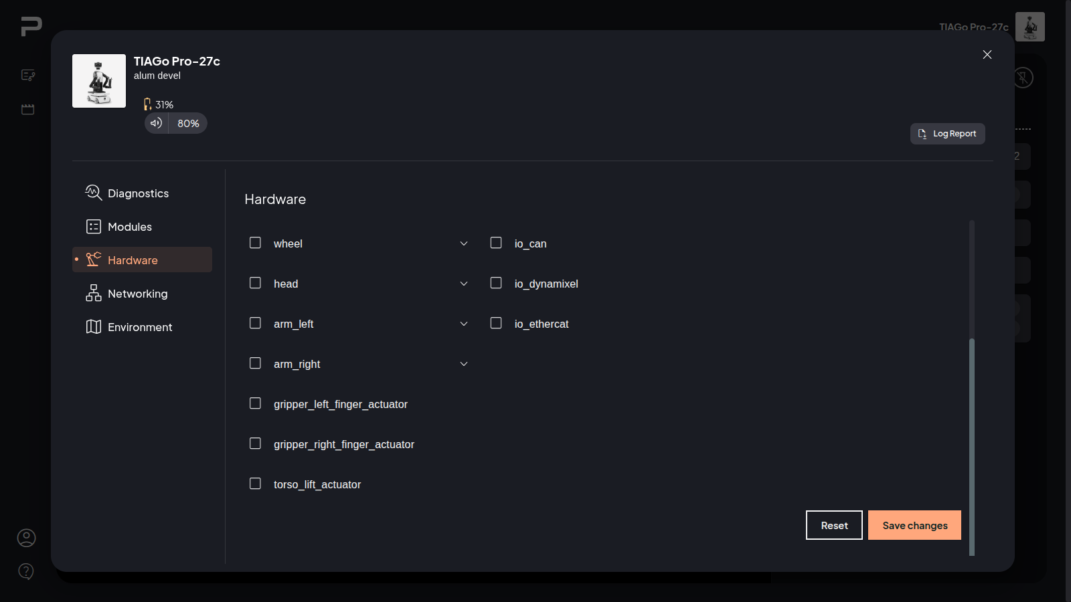Click the 80% volume level

pyautogui.click(x=188, y=123)
